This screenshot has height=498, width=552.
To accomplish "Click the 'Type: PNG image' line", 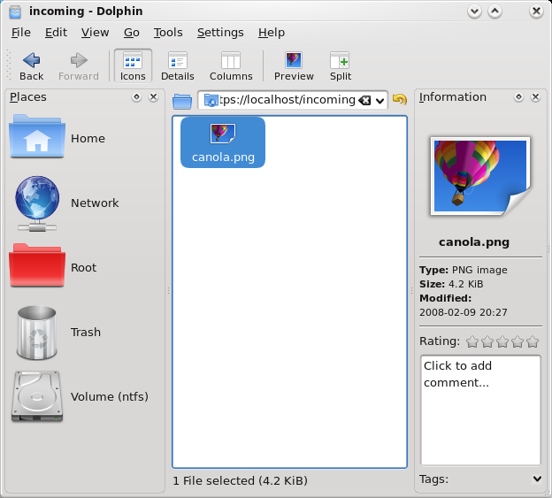I will pyautogui.click(x=464, y=270).
